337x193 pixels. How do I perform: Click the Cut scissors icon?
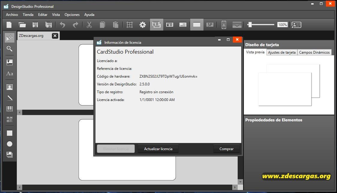[89, 25]
